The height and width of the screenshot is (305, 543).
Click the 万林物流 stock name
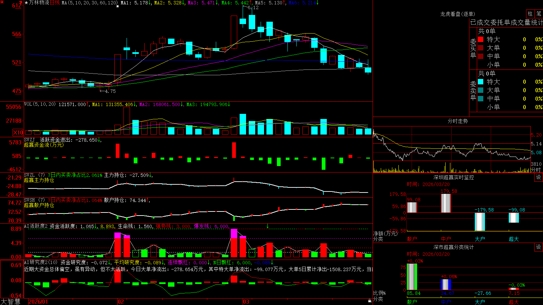[x=39, y=3]
